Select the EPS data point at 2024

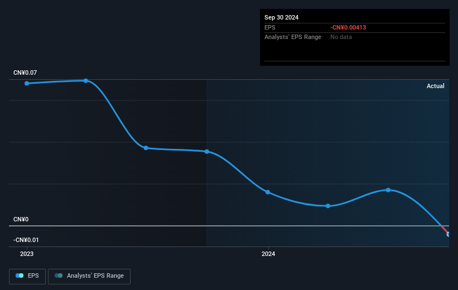[268, 192]
